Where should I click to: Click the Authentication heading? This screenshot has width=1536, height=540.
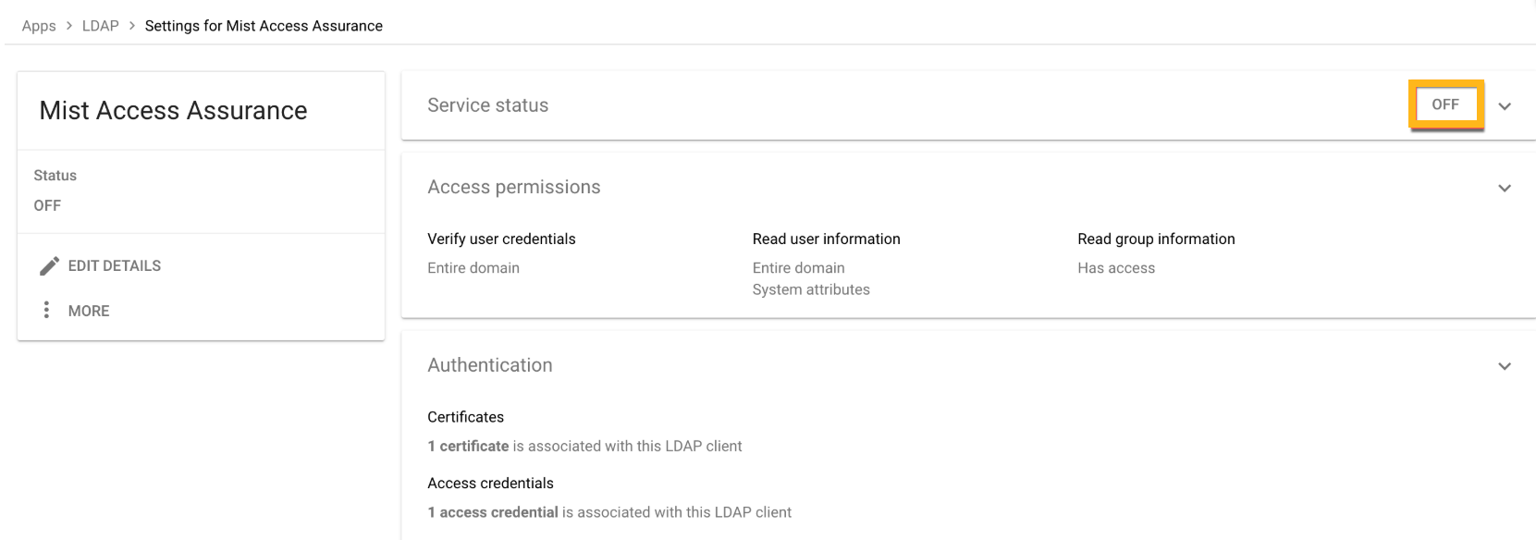pos(489,365)
